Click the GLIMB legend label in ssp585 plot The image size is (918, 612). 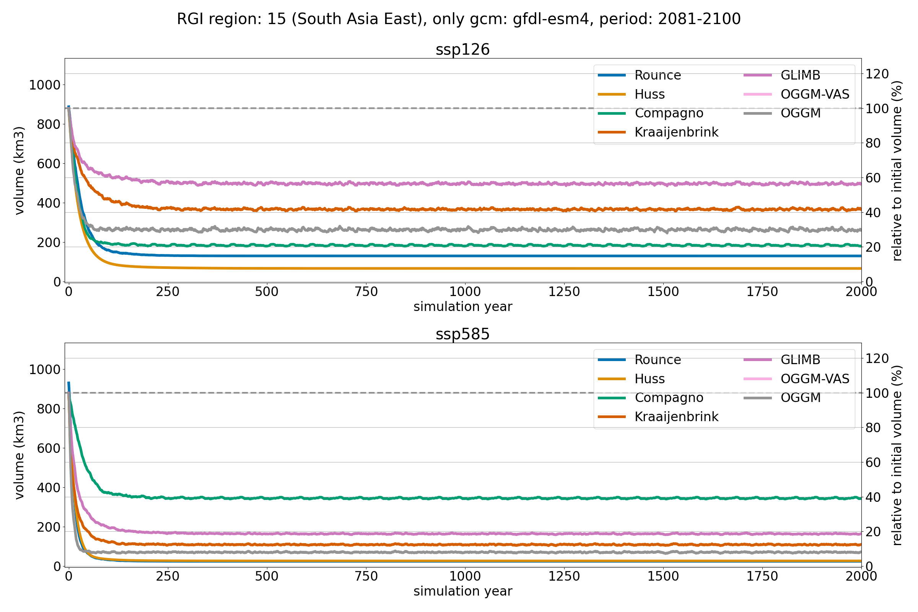(800, 360)
